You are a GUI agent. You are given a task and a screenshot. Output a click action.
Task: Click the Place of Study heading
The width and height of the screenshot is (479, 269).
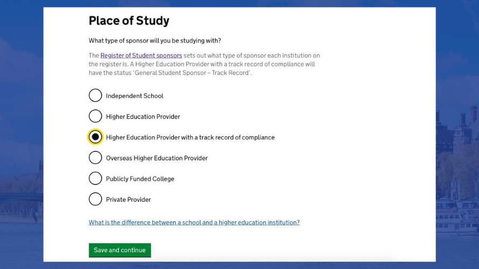129,21
